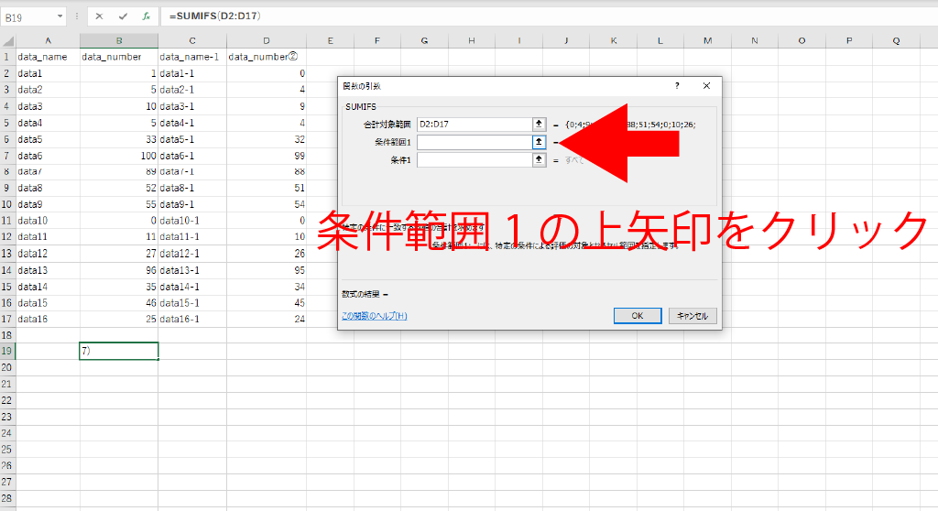
Task: Click inside the 条件1 input field
Action: pyautogui.click(x=474, y=159)
